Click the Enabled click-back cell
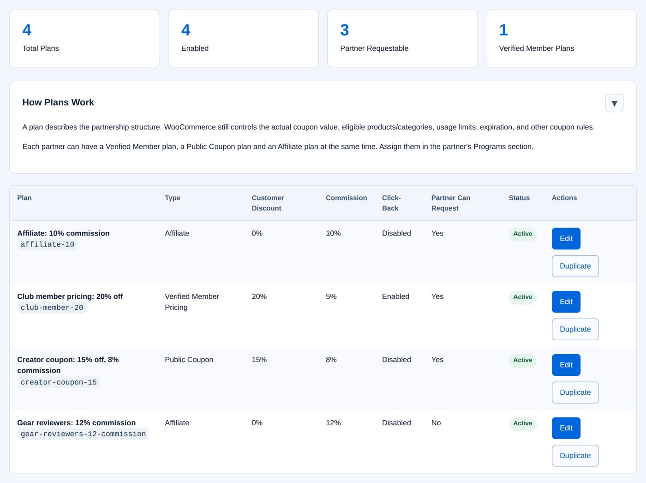 (395, 296)
